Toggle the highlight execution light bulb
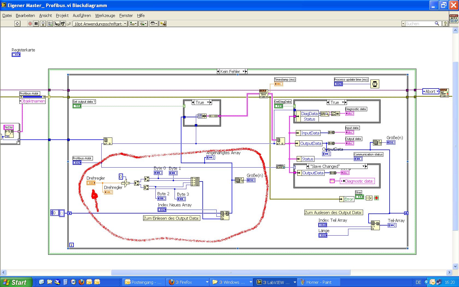The height and width of the screenshot is (287, 459). tap(43, 24)
